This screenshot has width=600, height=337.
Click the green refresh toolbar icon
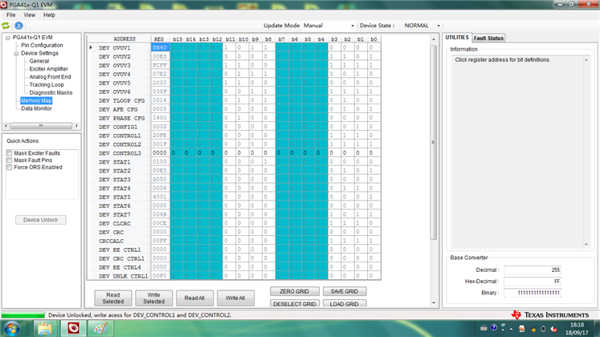click(x=6, y=26)
